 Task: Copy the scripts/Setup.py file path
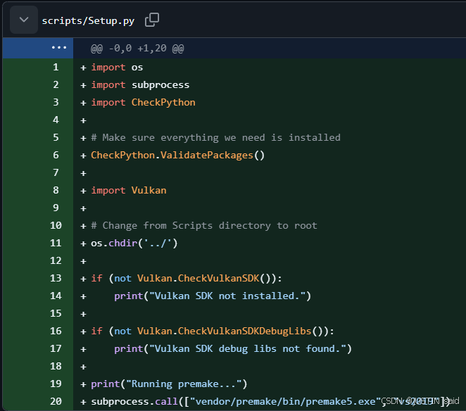pyautogui.click(x=152, y=20)
